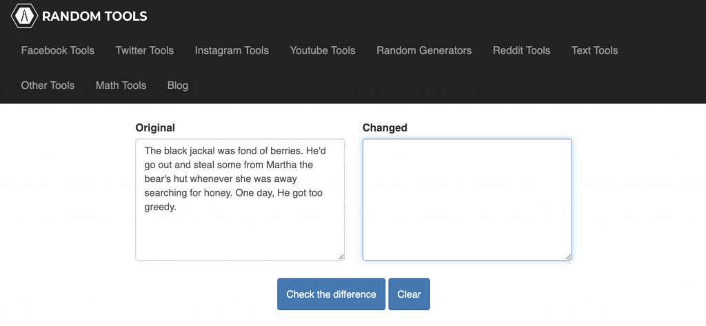The width and height of the screenshot is (706, 326).
Task: Open the Youtube Tools menu
Action: (x=323, y=50)
